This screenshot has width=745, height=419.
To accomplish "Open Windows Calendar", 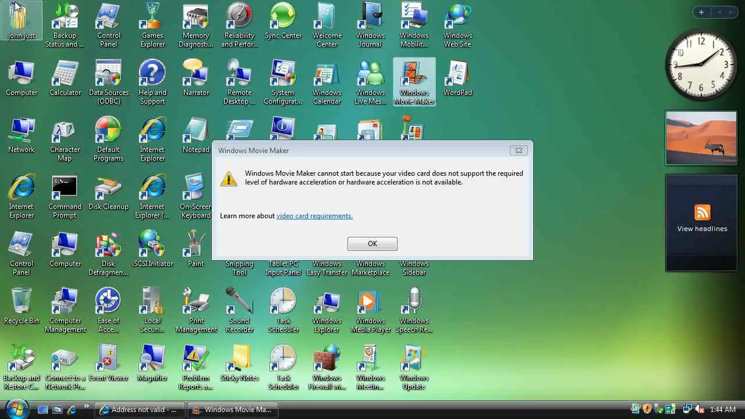I will click(x=327, y=82).
